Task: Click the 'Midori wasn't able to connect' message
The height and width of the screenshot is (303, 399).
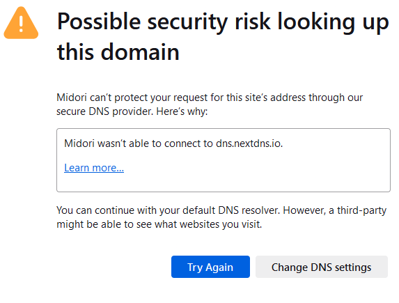Action: click(173, 143)
